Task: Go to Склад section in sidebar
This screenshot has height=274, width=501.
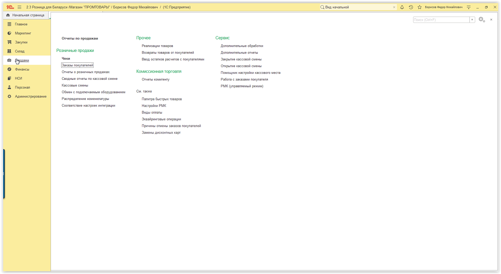Action: coord(20,51)
